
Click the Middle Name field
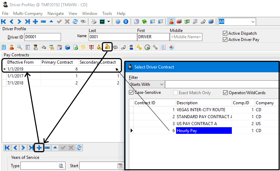coord(186,37)
